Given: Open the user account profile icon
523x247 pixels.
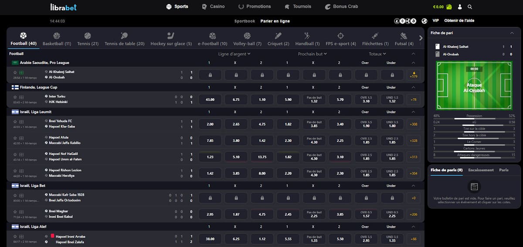Looking at the screenshot, I should (x=460, y=7).
